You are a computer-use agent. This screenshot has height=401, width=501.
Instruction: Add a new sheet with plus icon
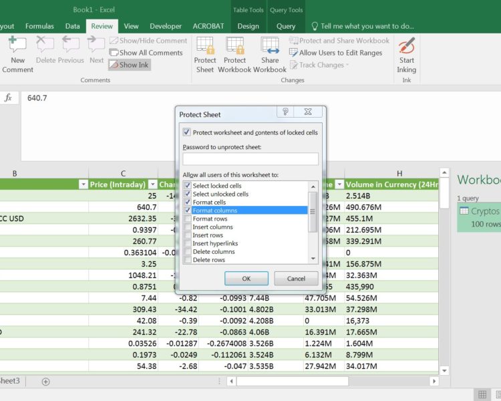click(x=45, y=381)
